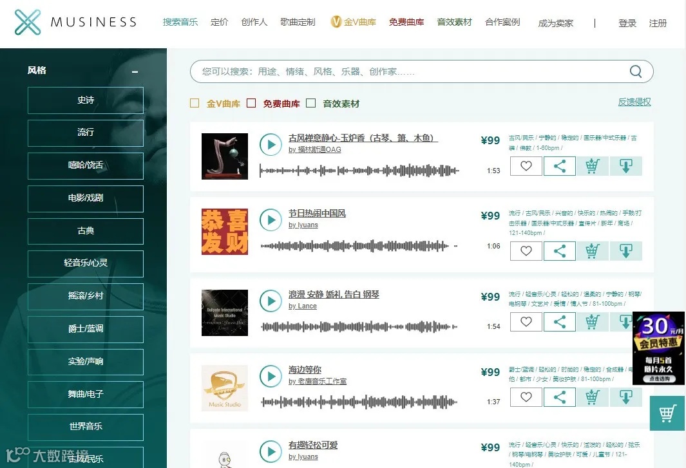This screenshot has height=468, width=686.
Task: Check the 音效素材 filter checkbox
Action: (310, 103)
